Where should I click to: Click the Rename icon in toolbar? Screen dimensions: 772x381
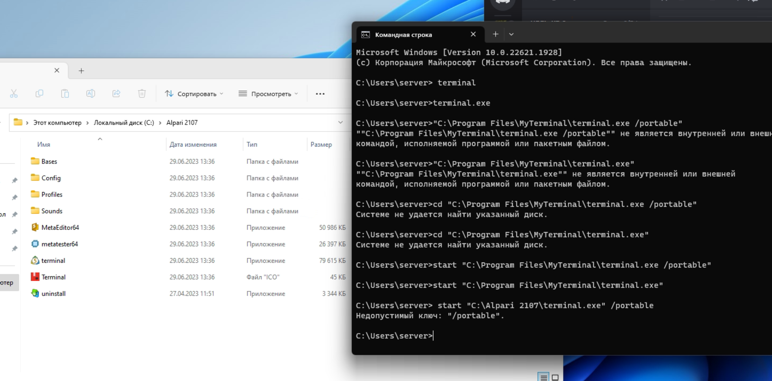click(90, 94)
